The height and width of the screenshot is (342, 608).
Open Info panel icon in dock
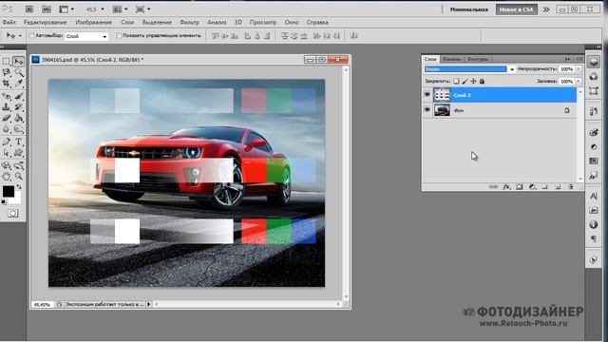click(593, 224)
